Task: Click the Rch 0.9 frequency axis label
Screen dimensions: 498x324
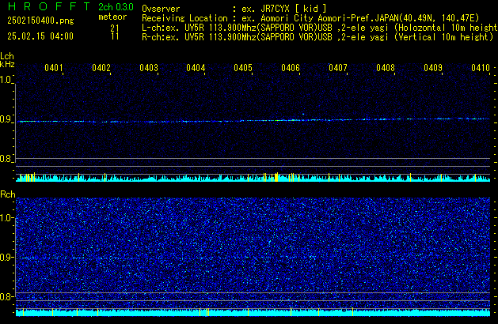Action: pyautogui.click(x=6, y=258)
